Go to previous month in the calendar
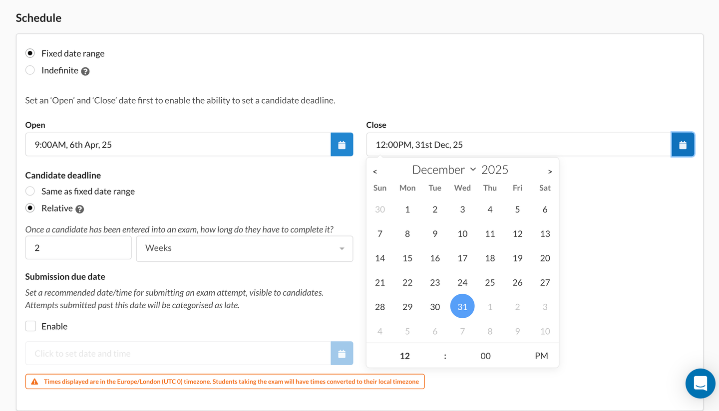Screen dimensions: 719x411 tap(375, 171)
